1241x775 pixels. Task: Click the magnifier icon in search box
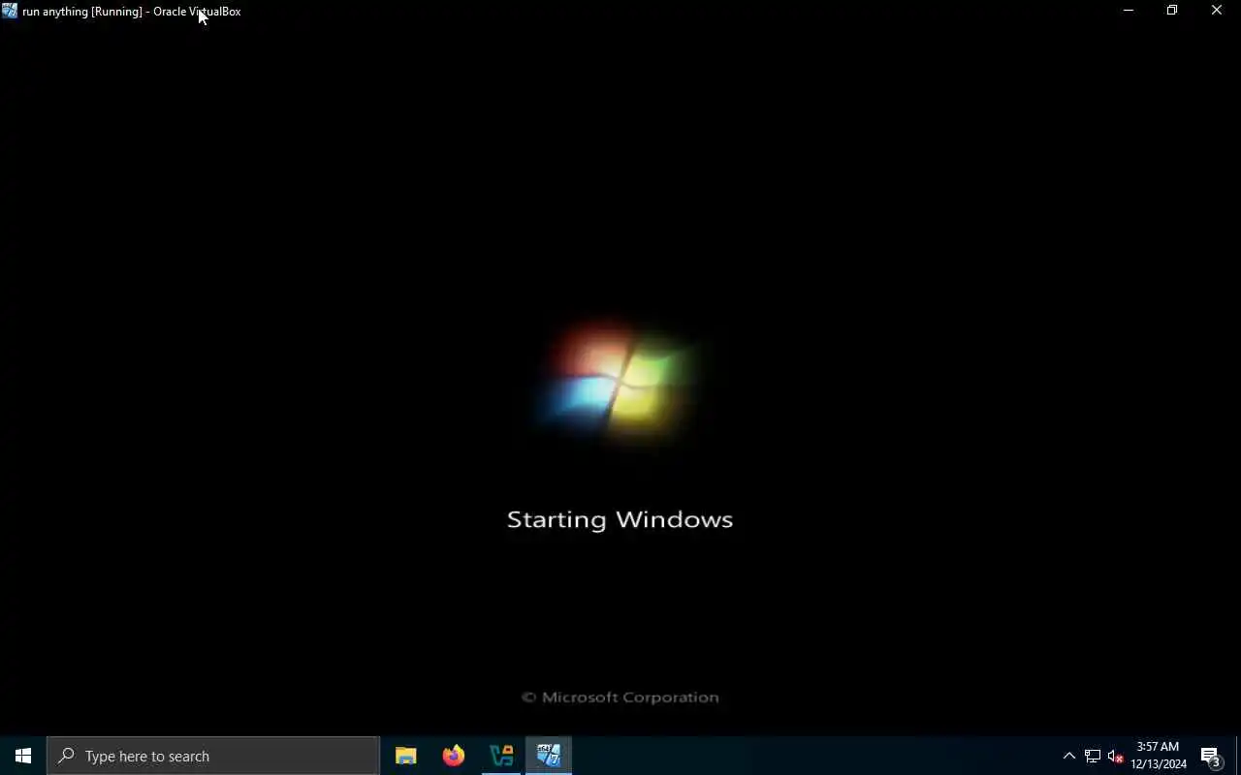tap(66, 756)
